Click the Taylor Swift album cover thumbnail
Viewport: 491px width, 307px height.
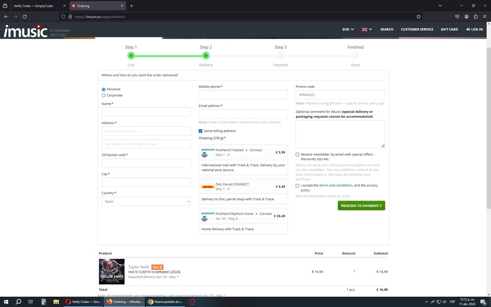112,272
